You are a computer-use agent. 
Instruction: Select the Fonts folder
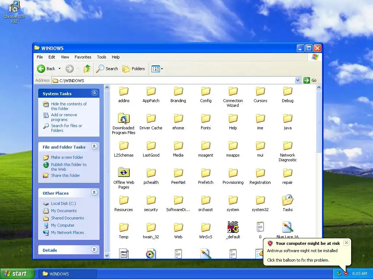(x=205, y=122)
